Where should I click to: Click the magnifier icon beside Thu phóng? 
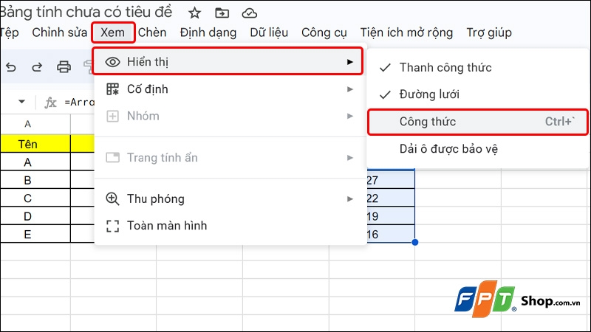tap(112, 198)
